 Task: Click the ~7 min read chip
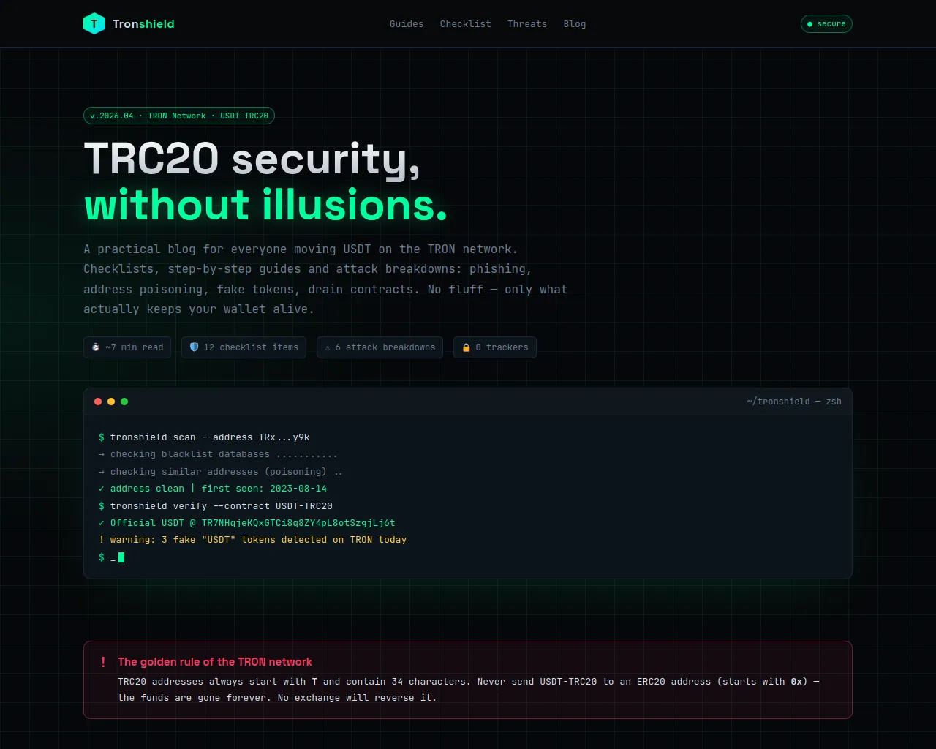pyautogui.click(x=127, y=347)
